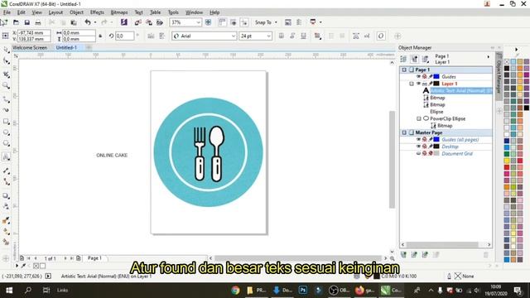Collapse the Page 1 tree node
This screenshot has width=530, height=298.
point(404,70)
